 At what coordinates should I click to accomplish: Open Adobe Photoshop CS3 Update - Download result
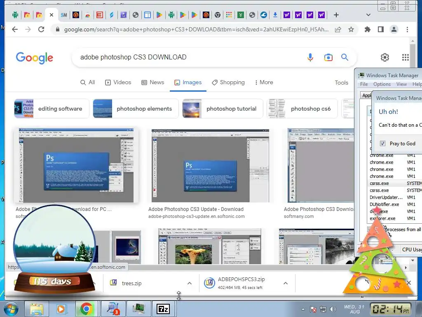pos(196,209)
